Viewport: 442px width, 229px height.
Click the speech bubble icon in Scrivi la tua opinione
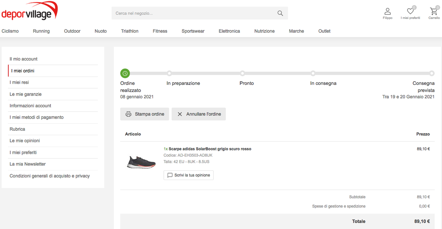coord(170,175)
